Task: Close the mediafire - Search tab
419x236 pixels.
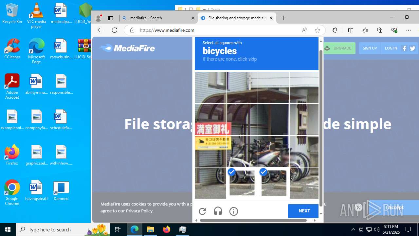Action: 193,18
